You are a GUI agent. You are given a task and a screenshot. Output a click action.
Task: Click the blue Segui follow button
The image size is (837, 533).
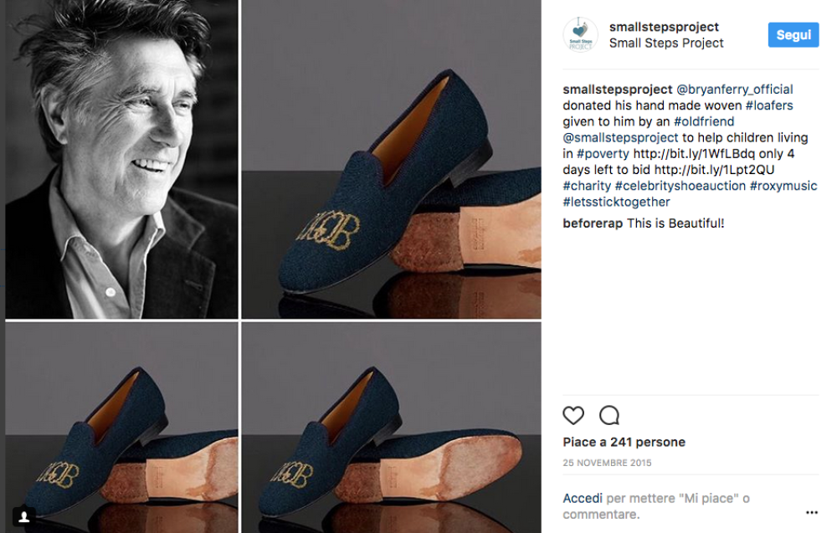[x=793, y=35]
